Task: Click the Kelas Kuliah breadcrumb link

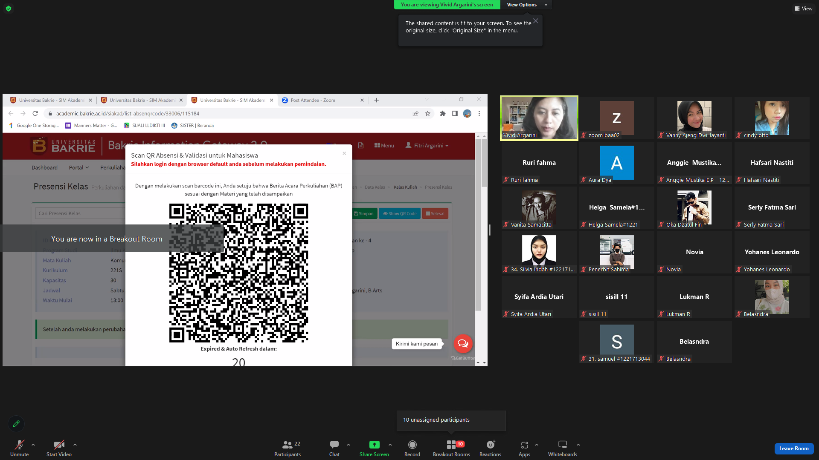Action: coord(405,187)
